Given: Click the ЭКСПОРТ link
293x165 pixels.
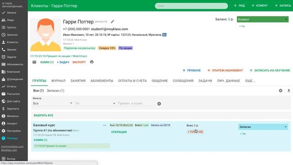Looking at the screenshot, I should tap(79, 62).
